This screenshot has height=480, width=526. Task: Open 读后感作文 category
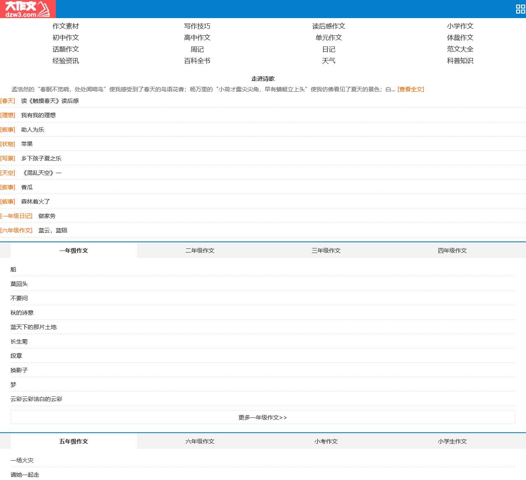click(329, 26)
